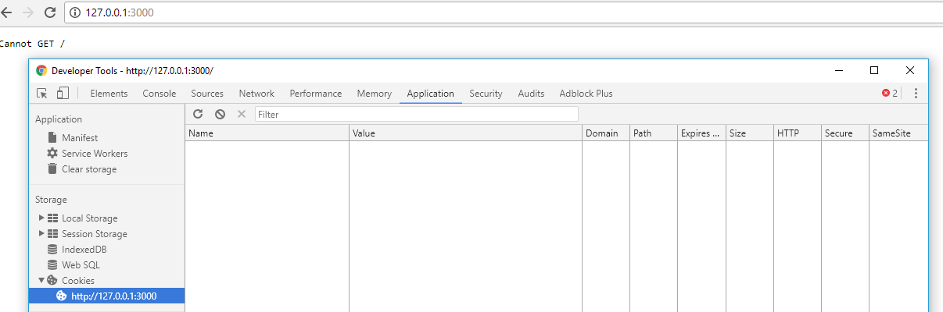Open the Security tab
The image size is (943, 312).
[x=486, y=93]
